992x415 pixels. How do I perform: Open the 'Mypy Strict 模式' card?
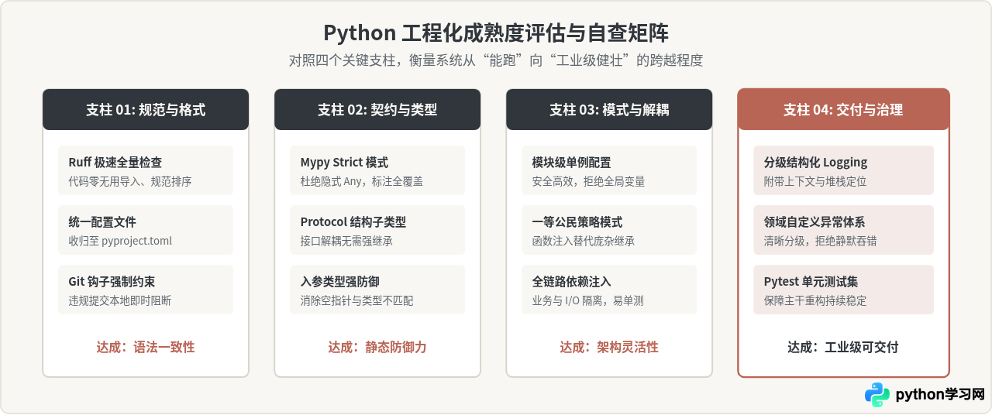pos(377,170)
